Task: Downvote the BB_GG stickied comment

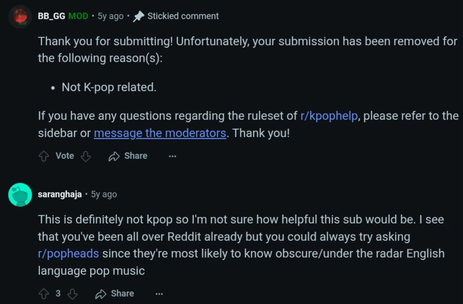Action: [x=86, y=156]
